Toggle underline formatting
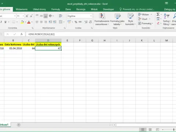Viewport: 176px width, 132px height. click(5, 22)
